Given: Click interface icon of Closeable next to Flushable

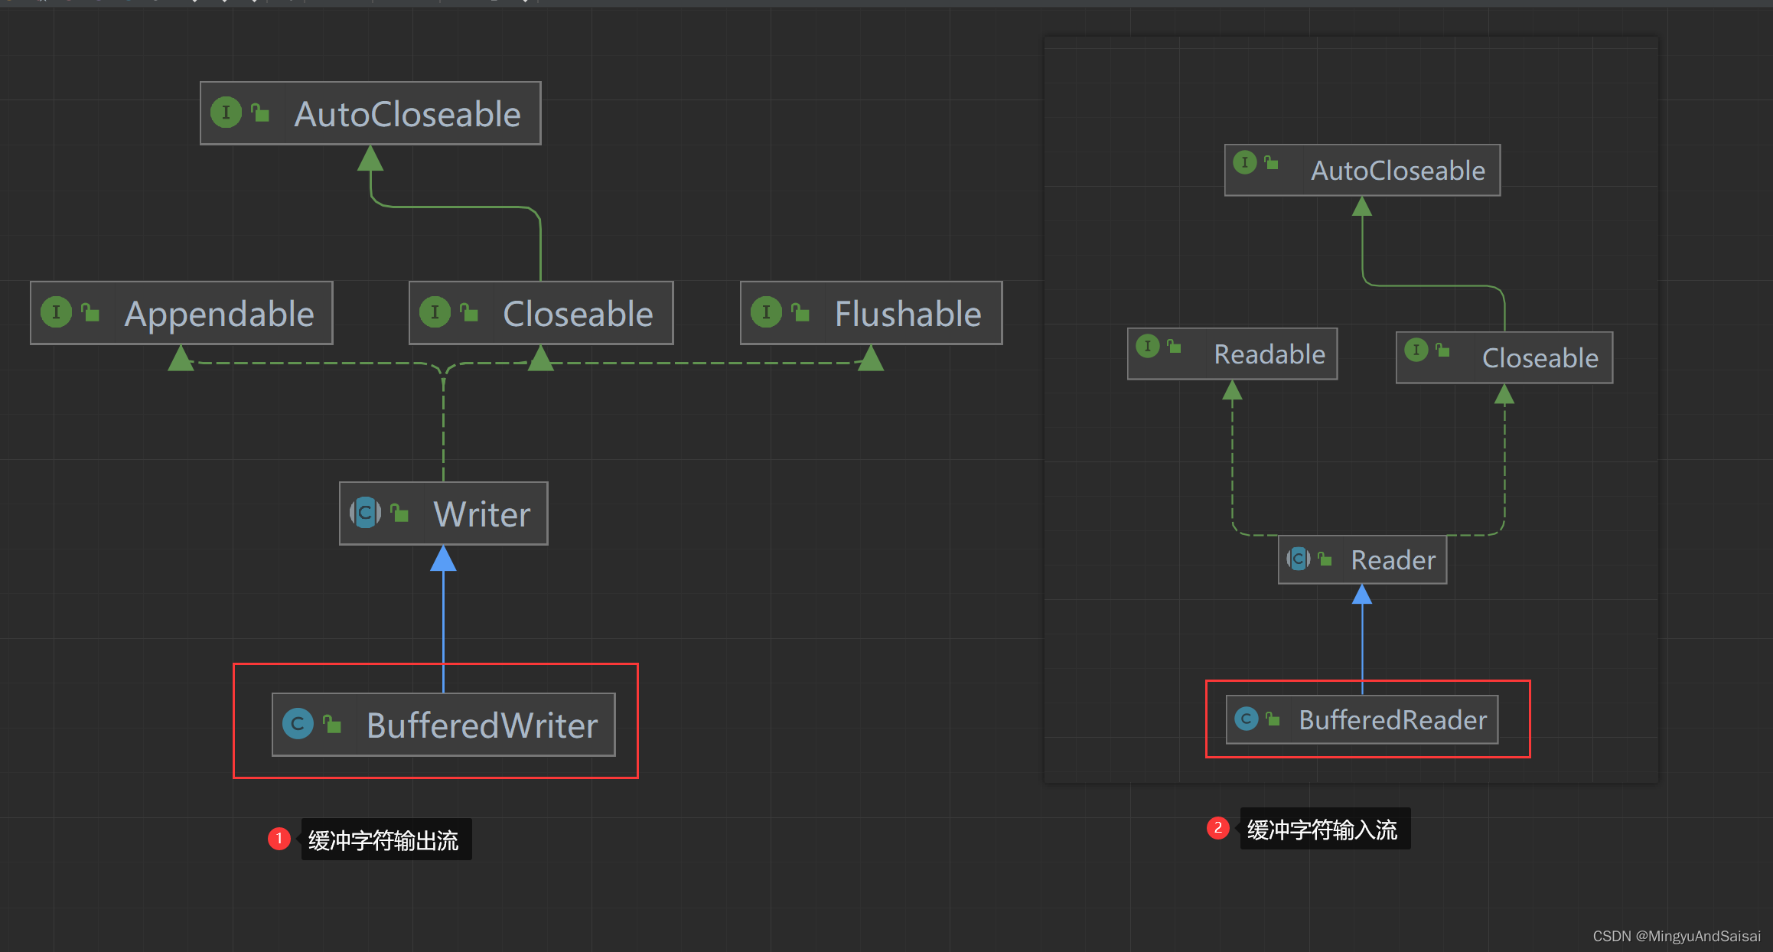Looking at the screenshot, I should (435, 312).
